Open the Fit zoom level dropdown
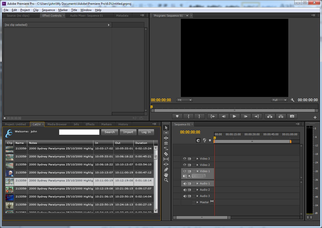This screenshot has width=322, height=228. [x=184, y=100]
